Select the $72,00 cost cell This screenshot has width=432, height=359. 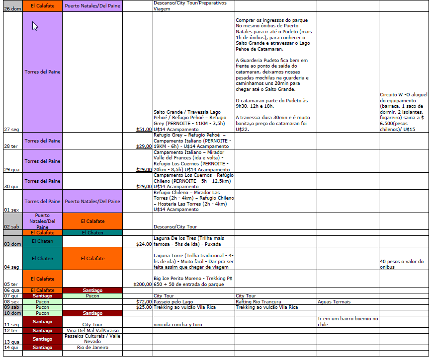pyautogui.click(x=138, y=301)
